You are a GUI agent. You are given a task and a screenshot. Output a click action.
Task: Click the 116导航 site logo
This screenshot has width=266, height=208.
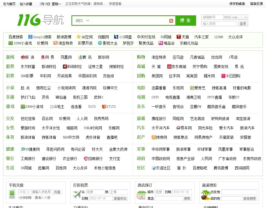pyautogui.click(x=41, y=20)
